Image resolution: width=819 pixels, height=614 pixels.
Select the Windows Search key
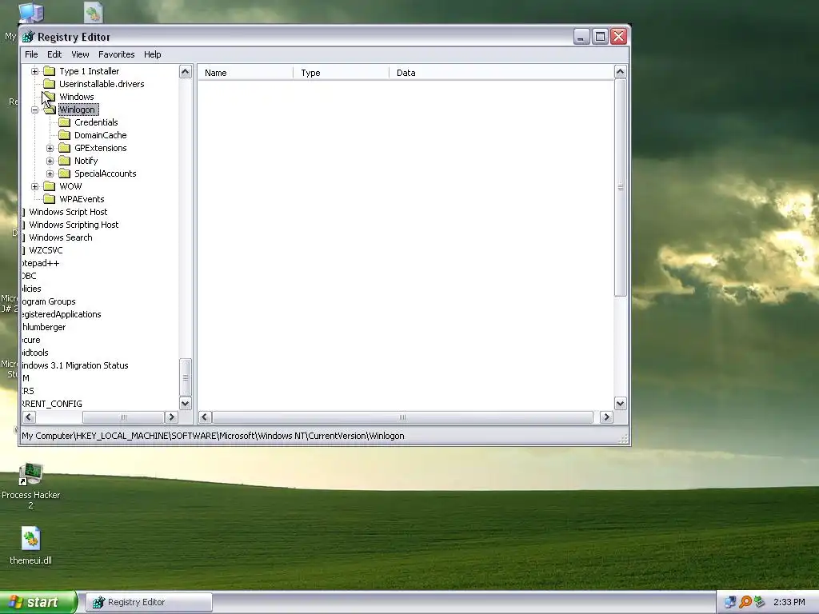[61, 237]
